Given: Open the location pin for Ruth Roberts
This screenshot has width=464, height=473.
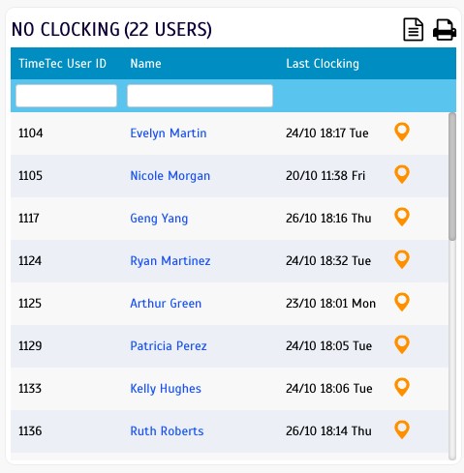Looking at the screenshot, I should pos(402,429).
